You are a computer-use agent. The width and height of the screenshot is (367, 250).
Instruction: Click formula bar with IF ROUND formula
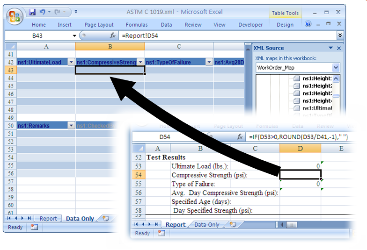(x=300, y=137)
